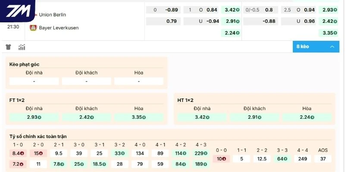345x172 pixels.
Task: Choose HT 1×2 draw odds 2.24
Action: click(307, 117)
